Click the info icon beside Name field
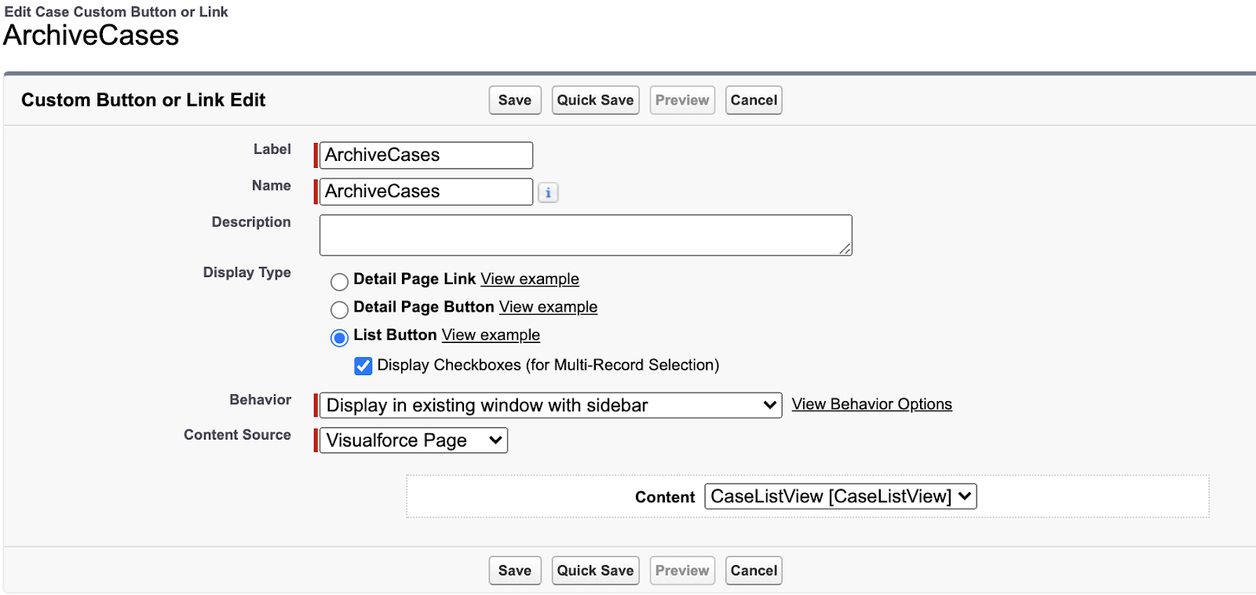1256x595 pixels. (548, 192)
